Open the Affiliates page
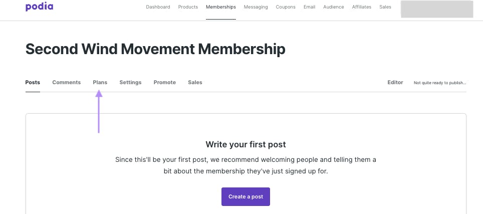This screenshot has width=483, height=214. tap(362, 7)
